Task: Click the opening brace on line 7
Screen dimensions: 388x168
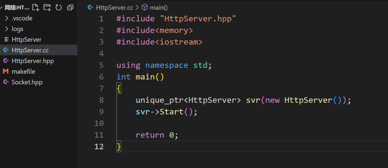Action: pos(119,89)
